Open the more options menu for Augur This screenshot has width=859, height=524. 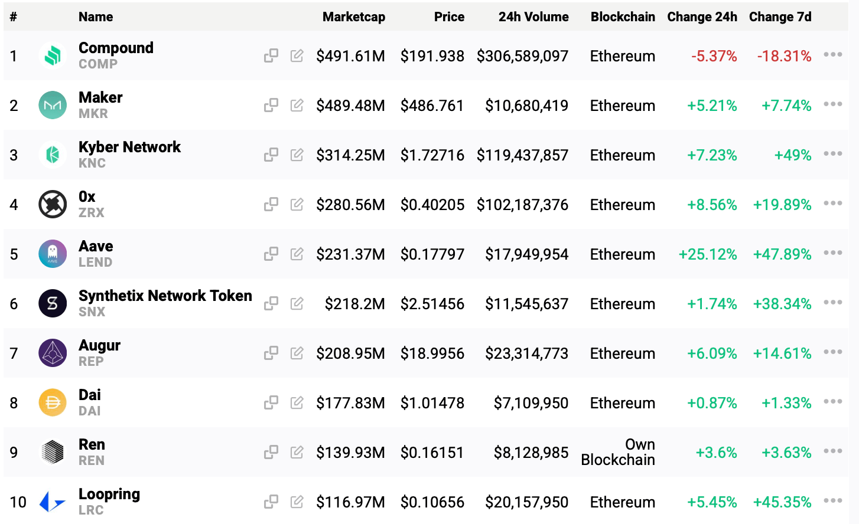[x=833, y=352]
